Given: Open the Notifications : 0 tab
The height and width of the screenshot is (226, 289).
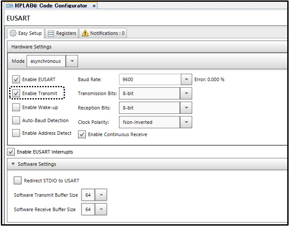Looking at the screenshot, I should [103, 33].
